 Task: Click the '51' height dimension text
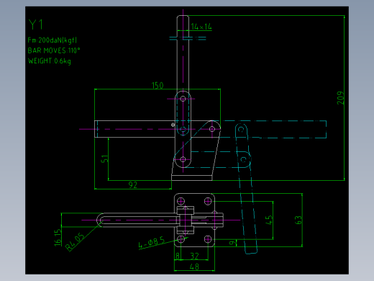(x=105, y=159)
